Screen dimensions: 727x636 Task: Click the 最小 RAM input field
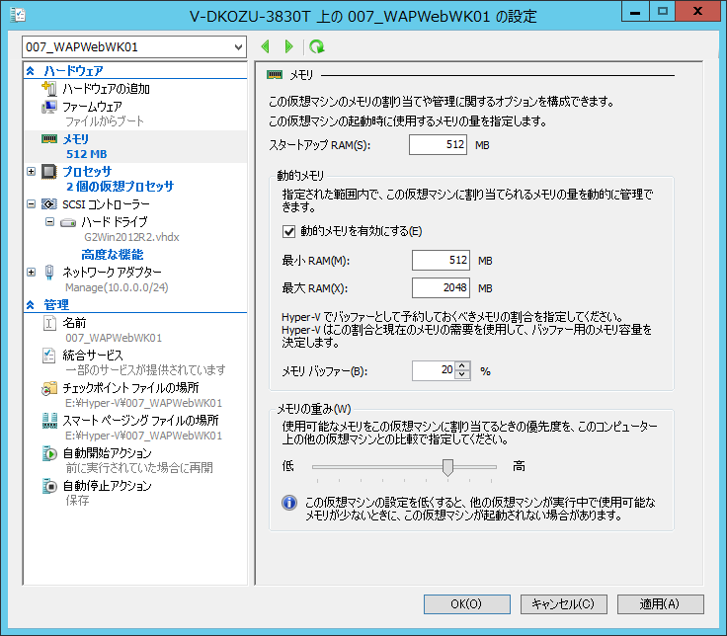[441, 260]
